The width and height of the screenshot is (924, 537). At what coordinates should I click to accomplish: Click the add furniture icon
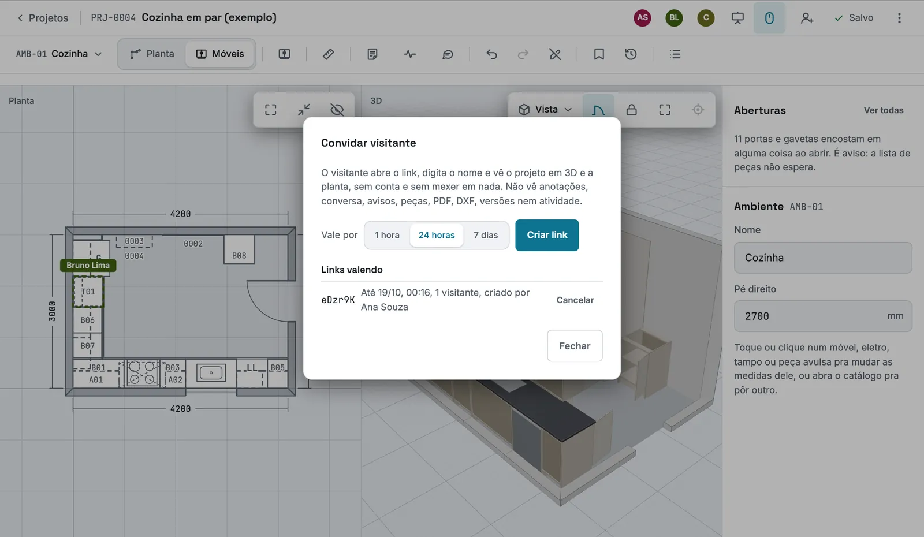[x=284, y=54]
